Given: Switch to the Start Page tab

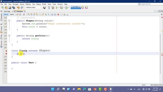Looking at the screenshot, I should [x=7, y=11].
